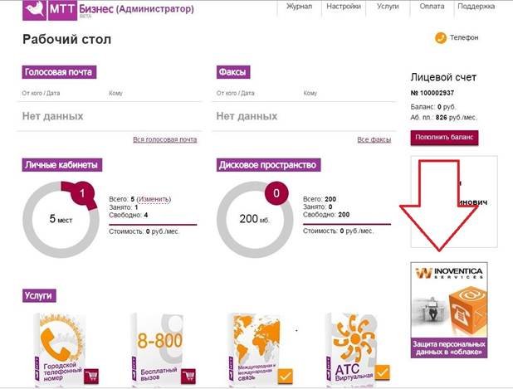Toggle the checkmark on Международная связь service

pyautogui.click(x=285, y=377)
